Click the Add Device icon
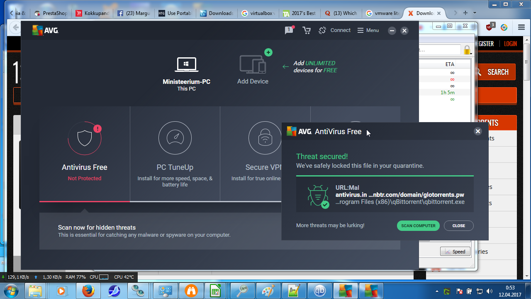Image resolution: width=531 pixels, height=299 pixels. point(253,65)
